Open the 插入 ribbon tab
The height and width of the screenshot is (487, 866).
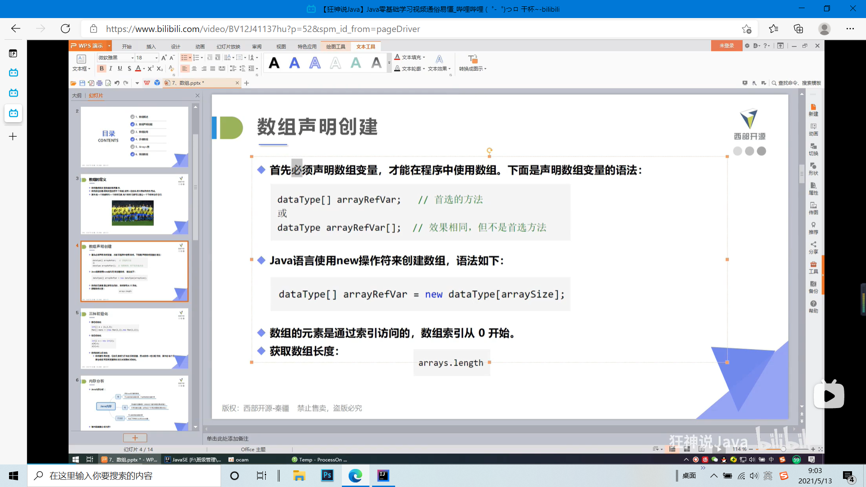tap(151, 46)
